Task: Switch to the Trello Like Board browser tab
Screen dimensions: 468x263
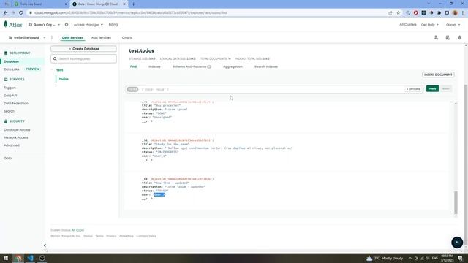Action: (x=41, y=4)
